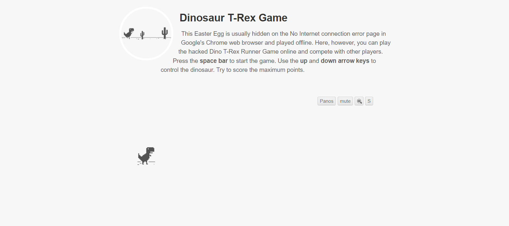Click the Dinosaur T-Rex Game heading
This screenshot has width=509, height=226.
[x=233, y=18]
